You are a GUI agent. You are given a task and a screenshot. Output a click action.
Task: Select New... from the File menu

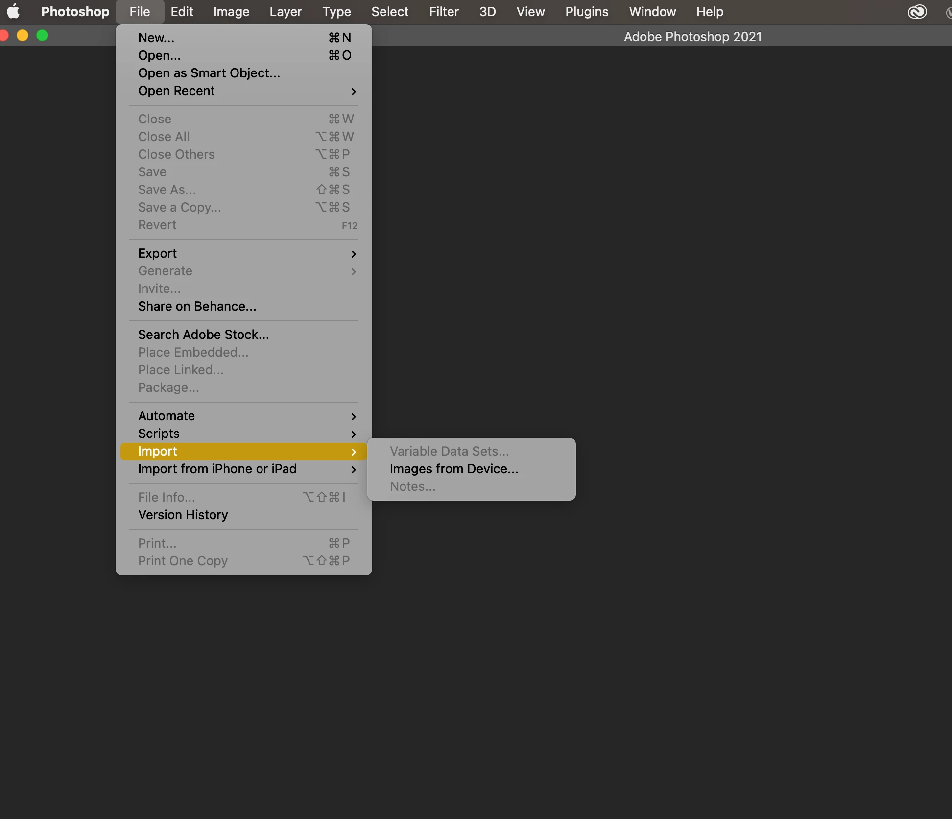pos(156,38)
